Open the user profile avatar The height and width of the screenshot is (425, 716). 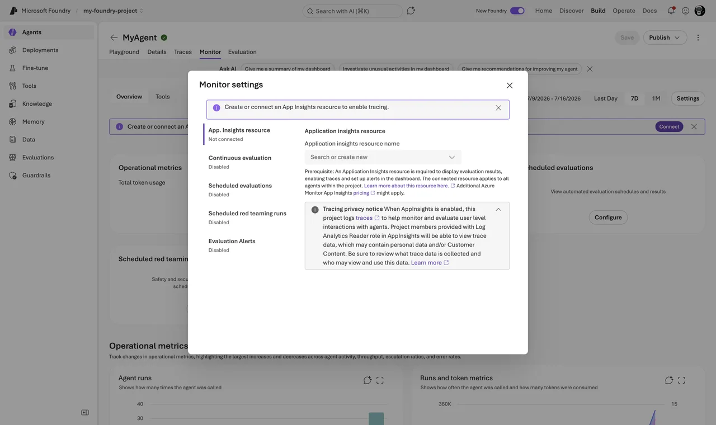[x=700, y=11]
